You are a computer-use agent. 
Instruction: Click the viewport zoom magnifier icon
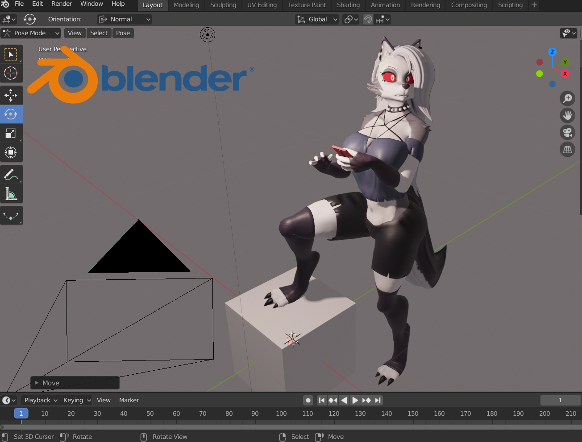pyautogui.click(x=567, y=98)
